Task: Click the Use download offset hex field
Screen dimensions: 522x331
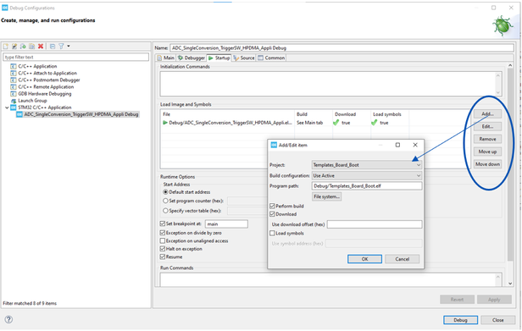Action: (x=375, y=224)
